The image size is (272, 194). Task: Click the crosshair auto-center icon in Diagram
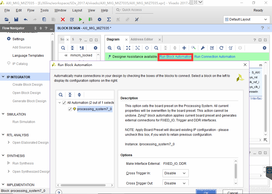(x=147, y=48)
